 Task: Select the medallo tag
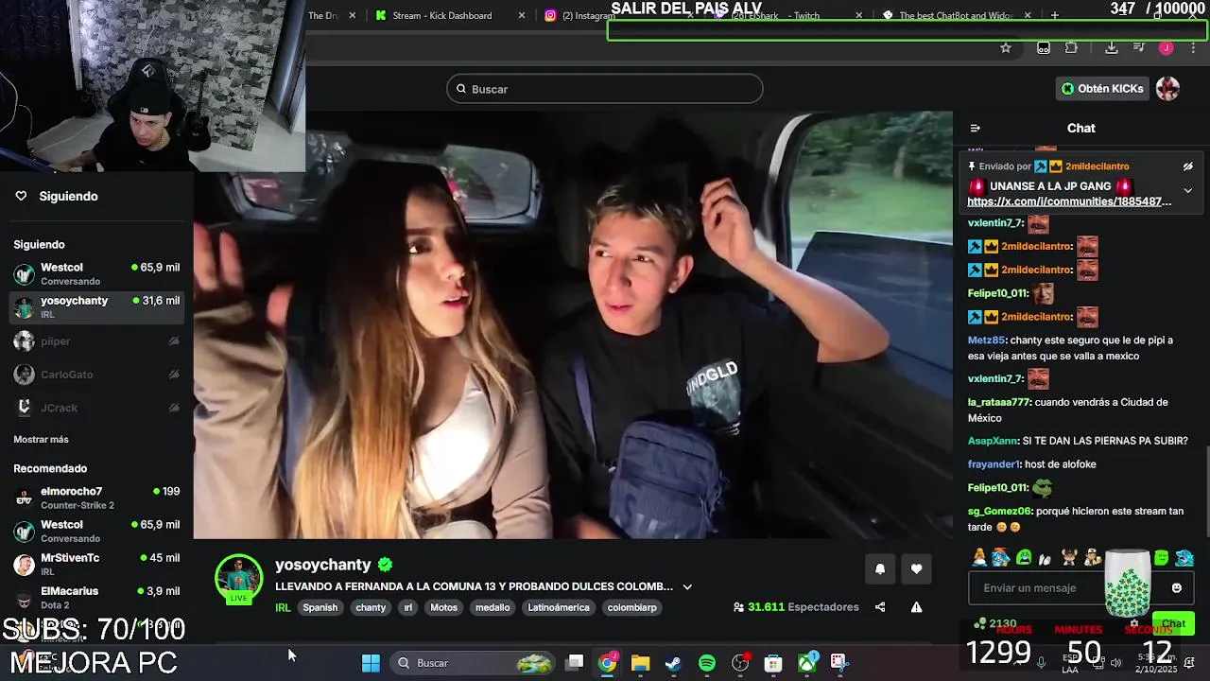pyautogui.click(x=493, y=607)
